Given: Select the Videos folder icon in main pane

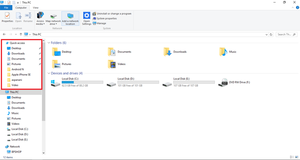Looking at the screenshot, I should coord(112,64).
